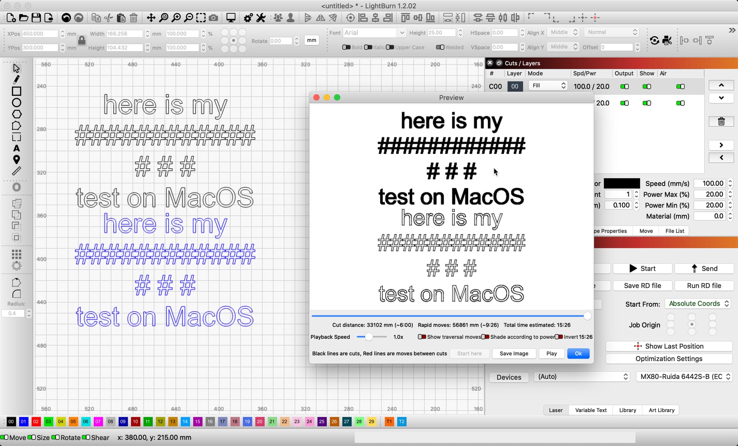Enable Shade according to power
The width and height of the screenshot is (738, 446).
tap(485, 337)
